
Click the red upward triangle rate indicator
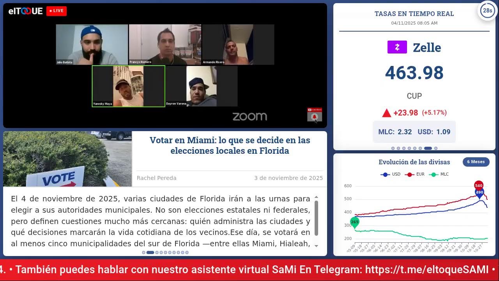[x=386, y=113]
